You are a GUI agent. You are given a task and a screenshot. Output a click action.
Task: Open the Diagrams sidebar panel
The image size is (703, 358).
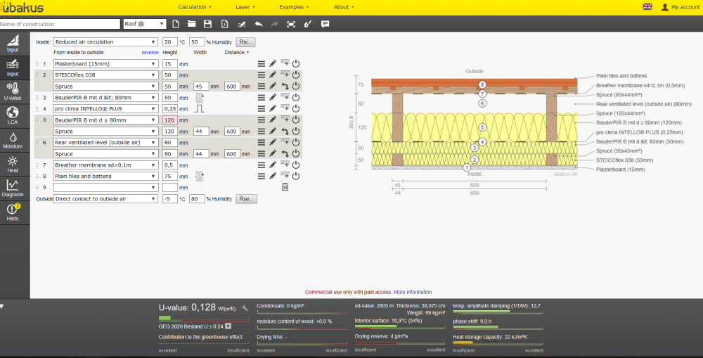coord(13,188)
